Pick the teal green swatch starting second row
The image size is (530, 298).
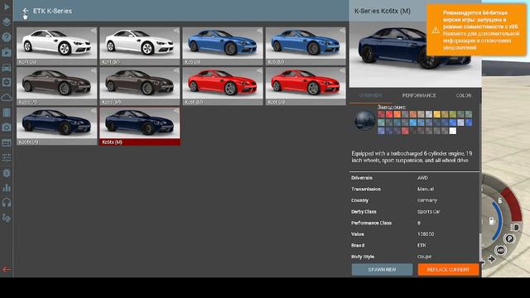click(381, 123)
